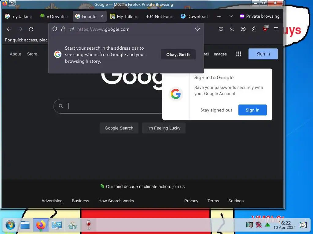
Task: Open the About link
Action: [x=15, y=54]
